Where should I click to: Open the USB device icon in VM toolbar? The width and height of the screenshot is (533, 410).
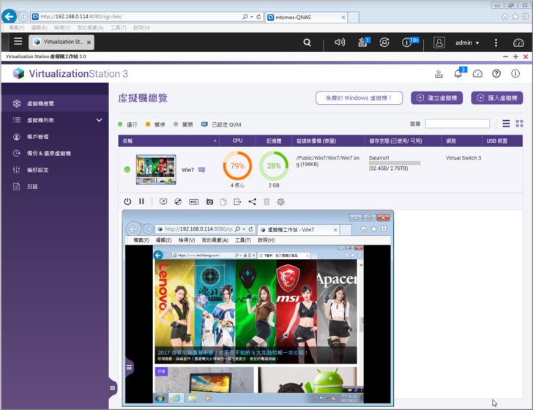193,201
